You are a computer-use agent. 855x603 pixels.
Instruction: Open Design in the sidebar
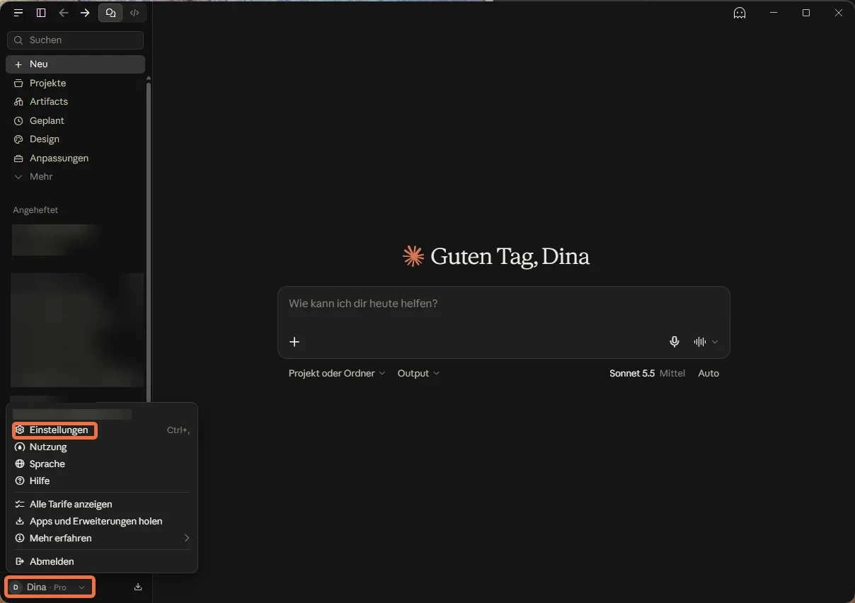(x=75, y=139)
